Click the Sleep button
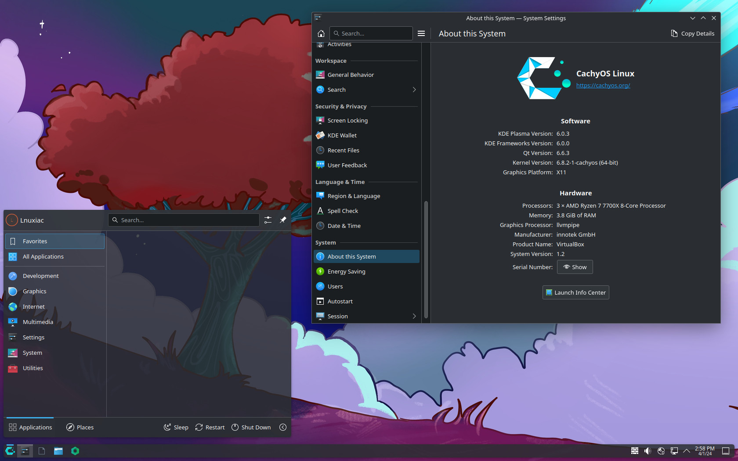Viewport: 738px width, 461px height. click(x=176, y=427)
